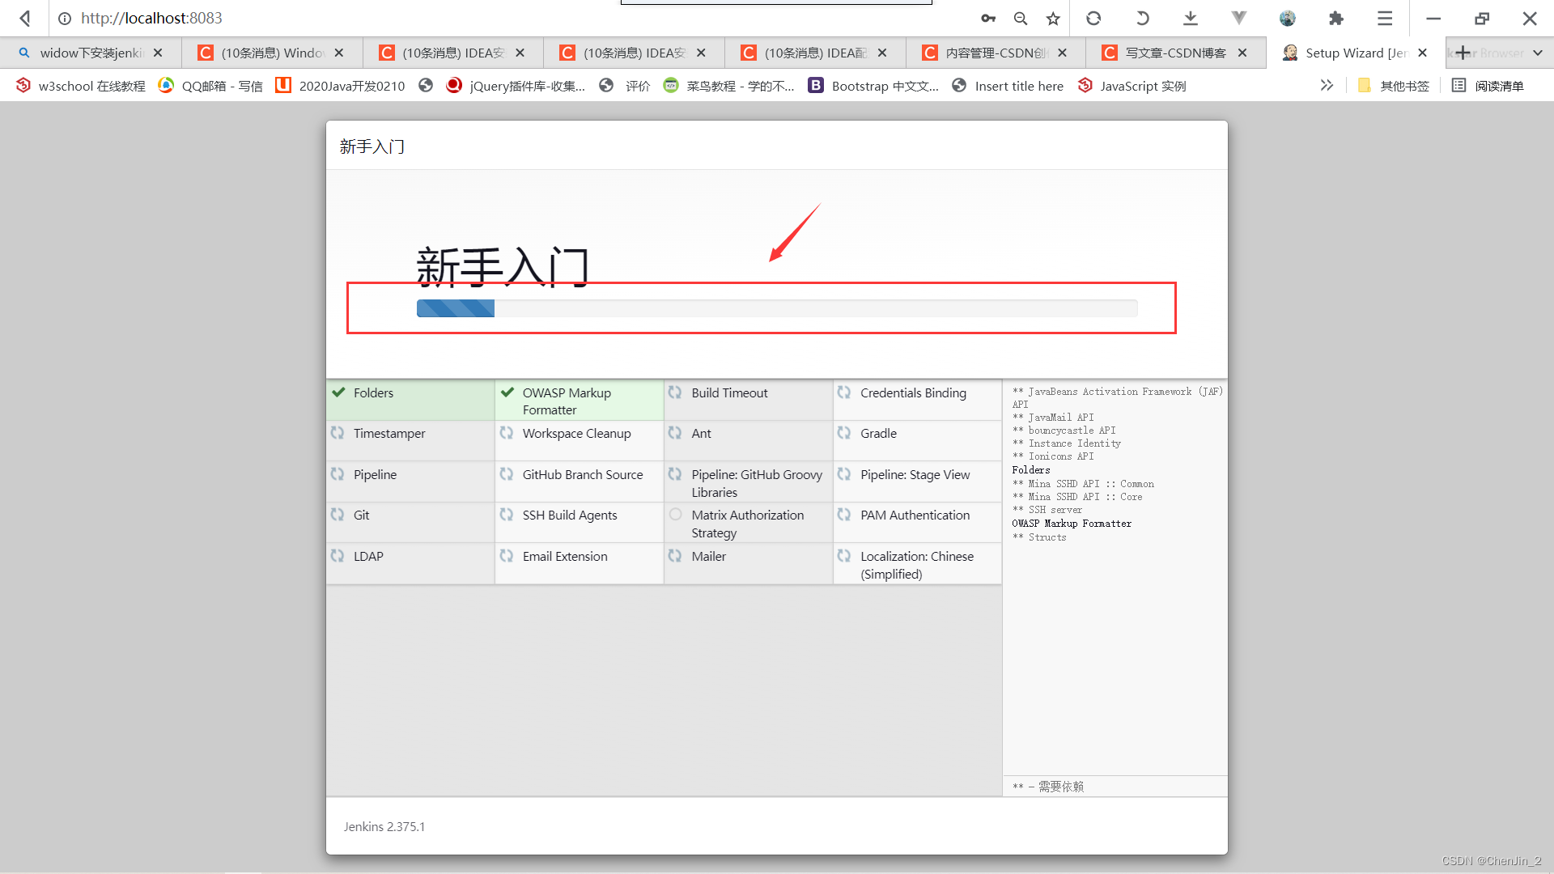This screenshot has width=1554, height=874.
Task: Click the Matrix Authorization Strategy circle icon
Action: [x=676, y=515]
